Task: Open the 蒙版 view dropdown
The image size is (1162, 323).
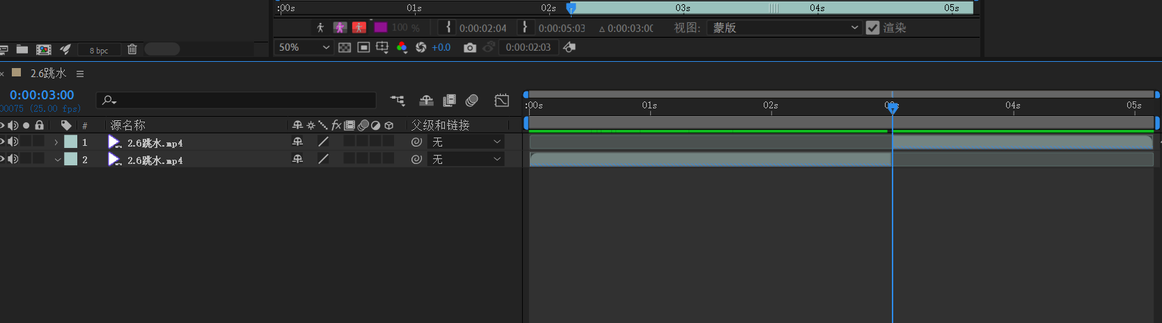Action: [x=784, y=28]
